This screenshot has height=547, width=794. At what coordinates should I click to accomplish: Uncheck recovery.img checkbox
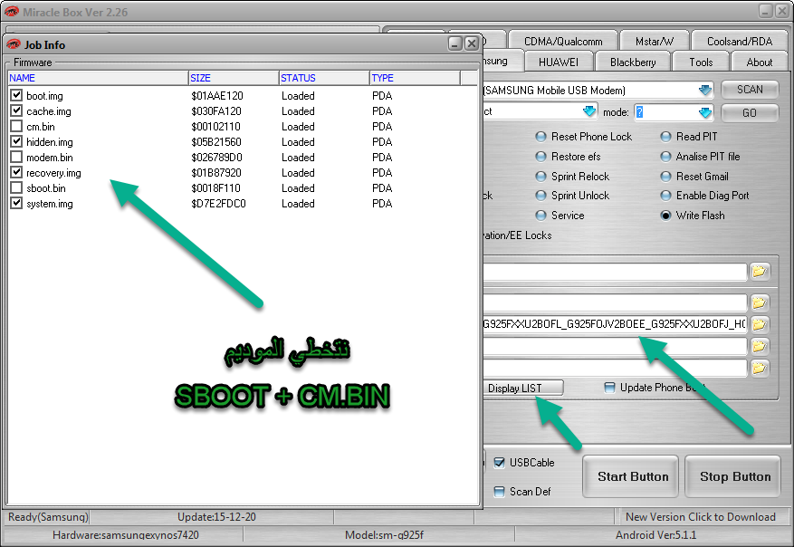point(16,172)
